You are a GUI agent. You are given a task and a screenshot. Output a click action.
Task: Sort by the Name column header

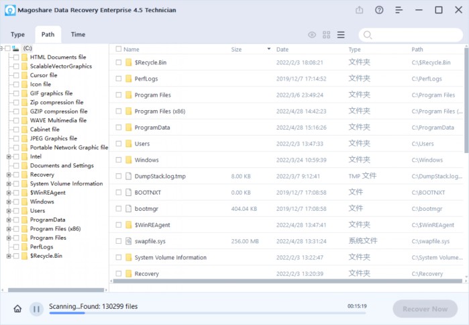132,50
